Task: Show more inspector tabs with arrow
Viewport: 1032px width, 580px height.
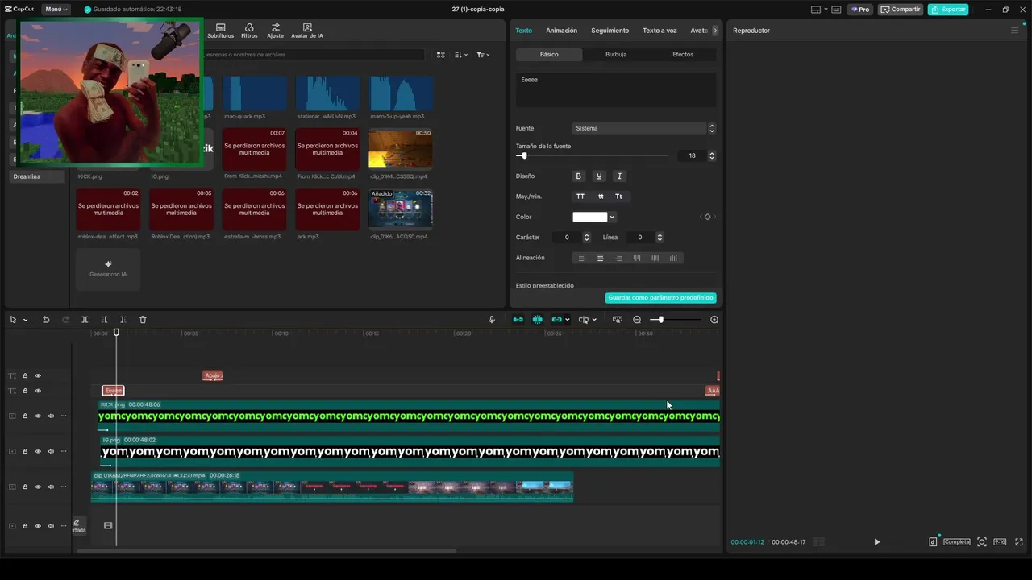Action: [715, 31]
